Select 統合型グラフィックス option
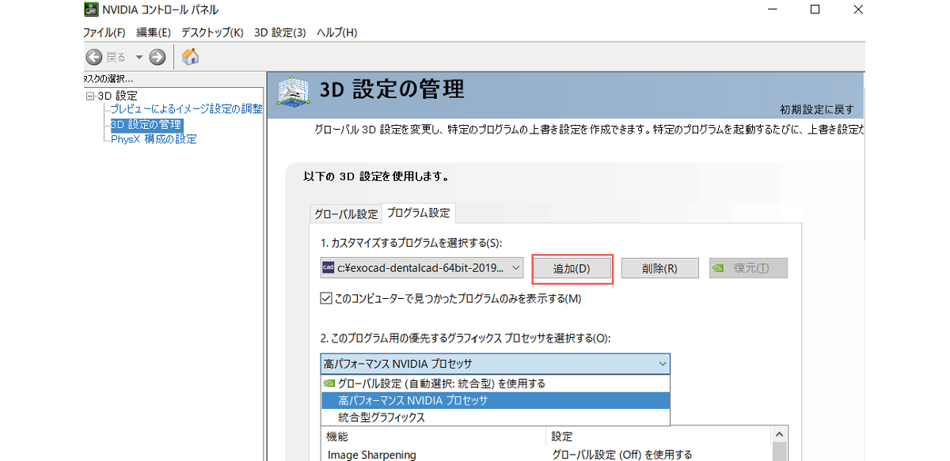This screenshot has width=950, height=461. tap(382, 418)
